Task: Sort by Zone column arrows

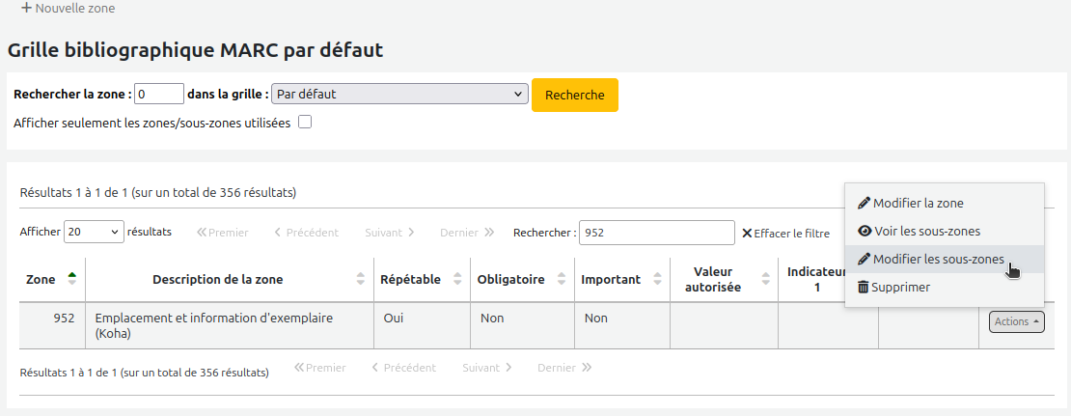Action: tap(71, 279)
